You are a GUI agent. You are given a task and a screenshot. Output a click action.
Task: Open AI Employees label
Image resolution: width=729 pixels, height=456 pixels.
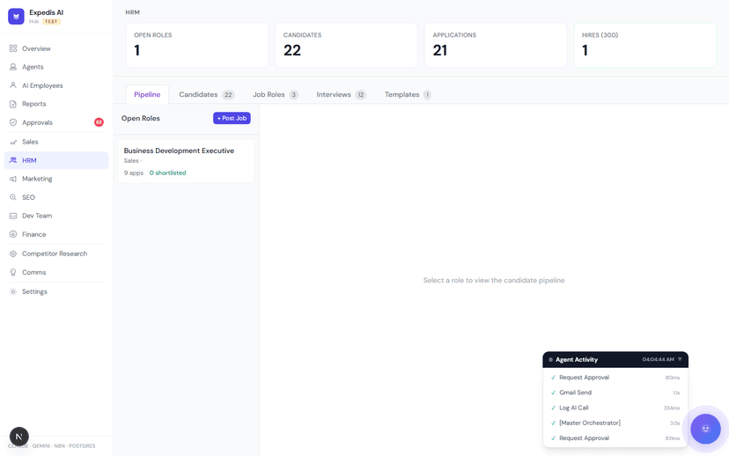click(x=42, y=85)
